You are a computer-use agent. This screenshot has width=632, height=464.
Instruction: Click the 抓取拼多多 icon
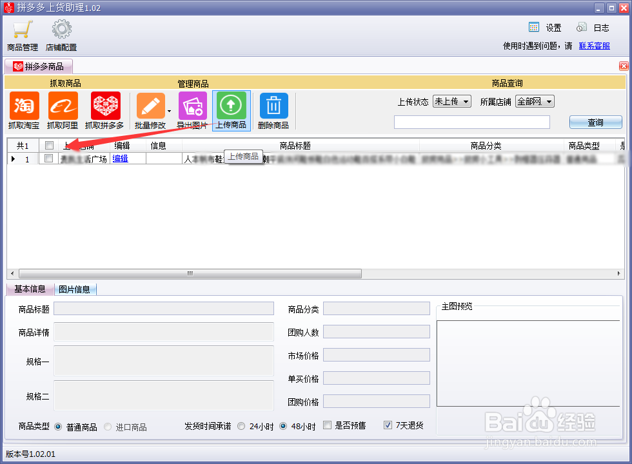pyautogui.click(x=105, y=106)
